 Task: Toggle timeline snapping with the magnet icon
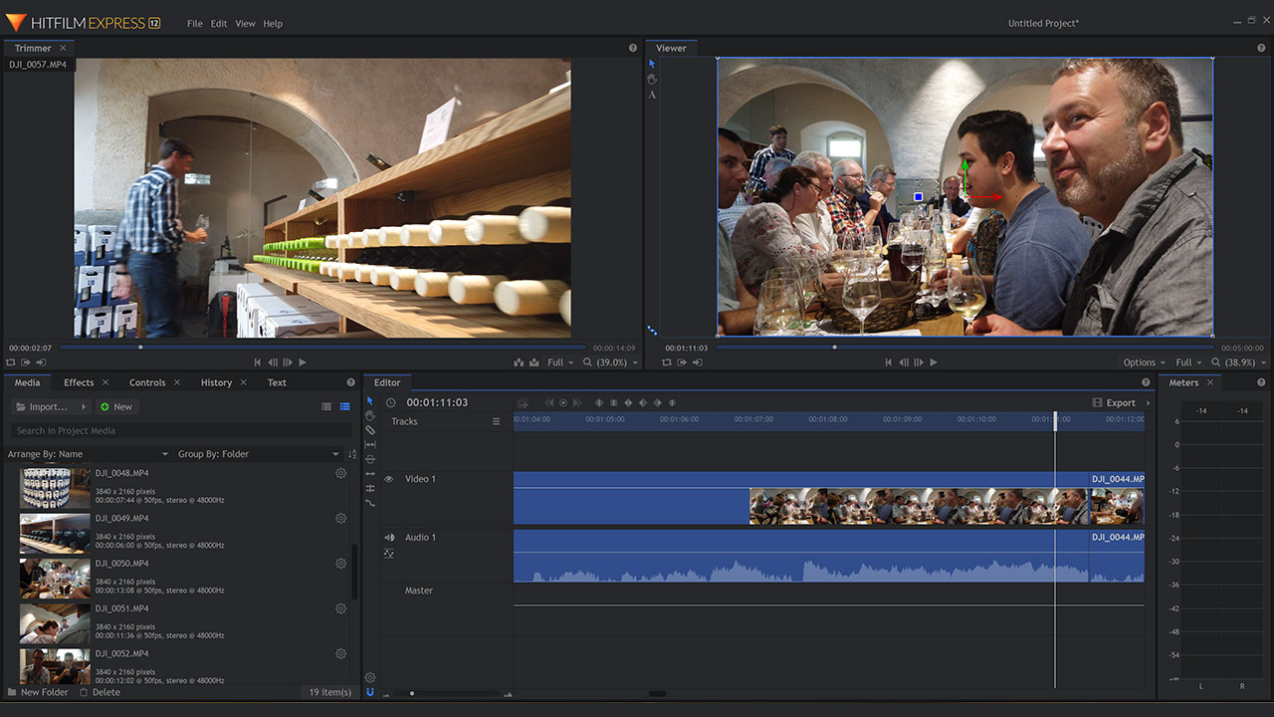coord(370,691)
